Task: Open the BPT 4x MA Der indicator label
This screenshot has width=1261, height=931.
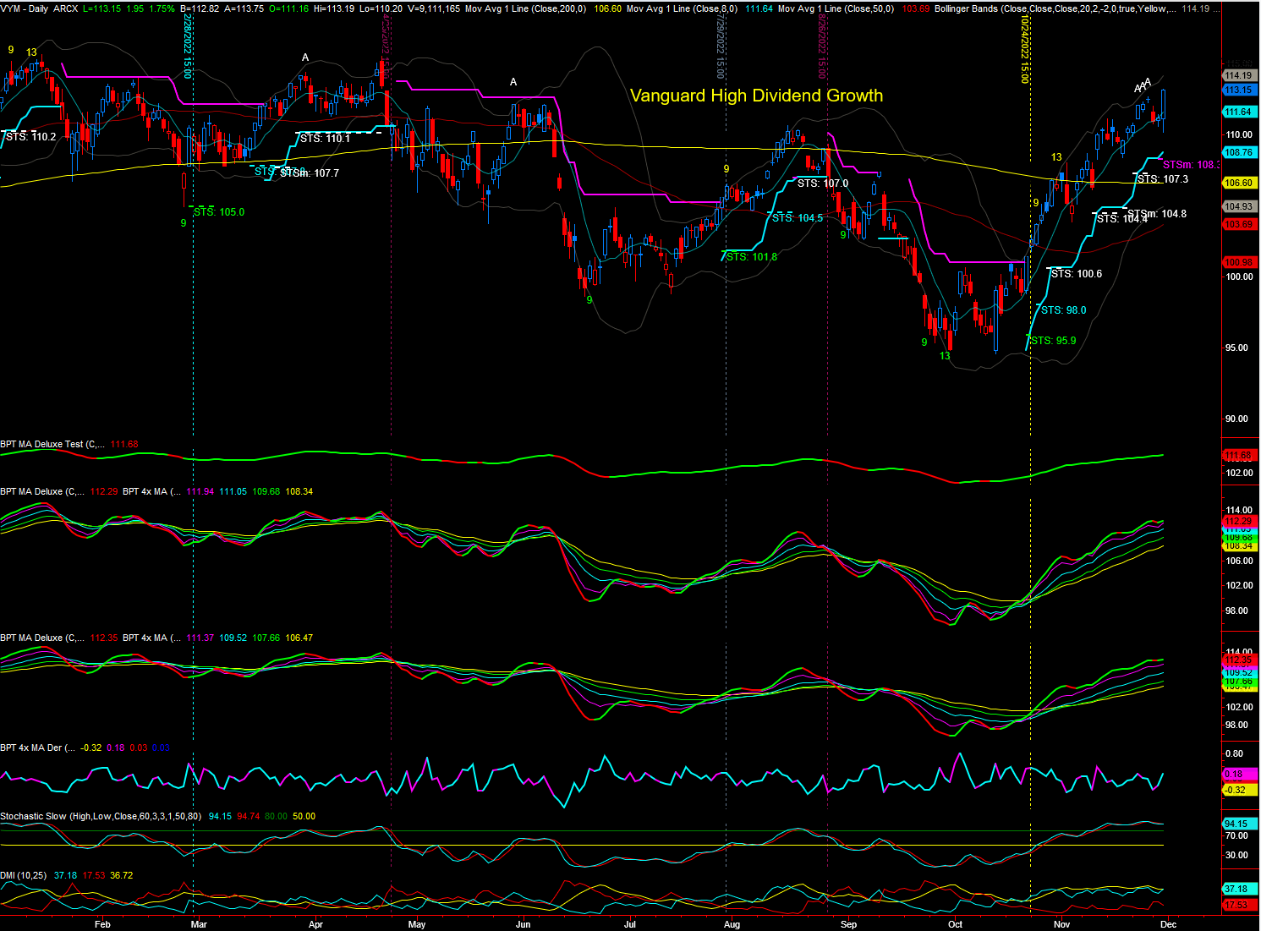Action: pyautogui.click(x=38, y=748)
